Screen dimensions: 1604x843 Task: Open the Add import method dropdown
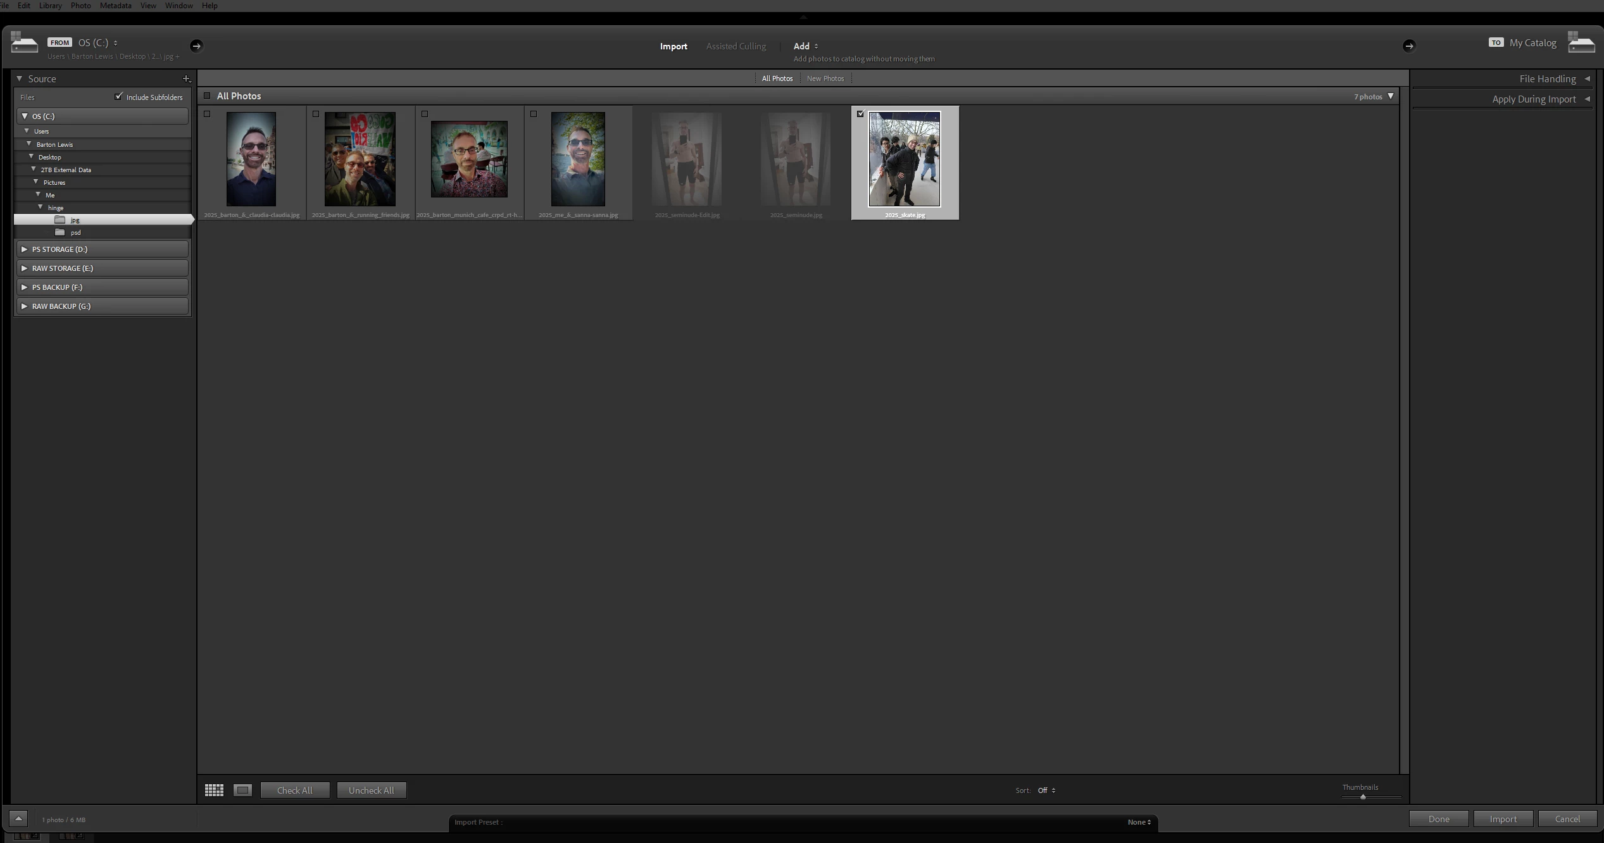(805, 46)
